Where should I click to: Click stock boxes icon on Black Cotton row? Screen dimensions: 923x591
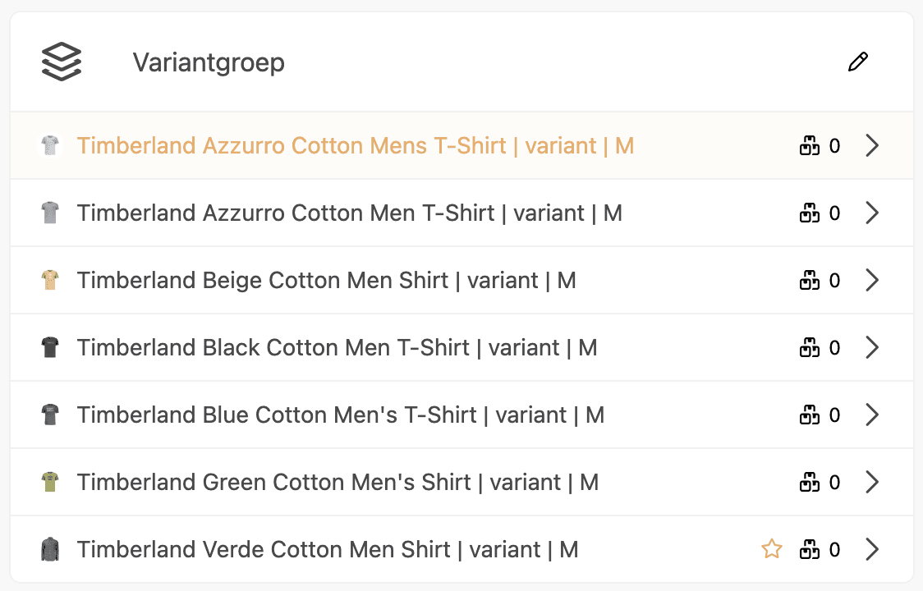[810, 348]
